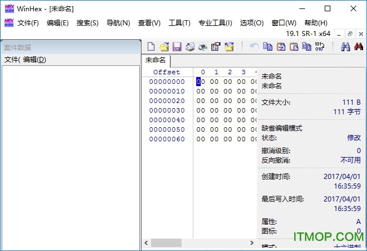Viewport: 367px width, 251px height.
Task: Open the 查看(V) menu
Action: pyautogui.click(x=149, y=23)
